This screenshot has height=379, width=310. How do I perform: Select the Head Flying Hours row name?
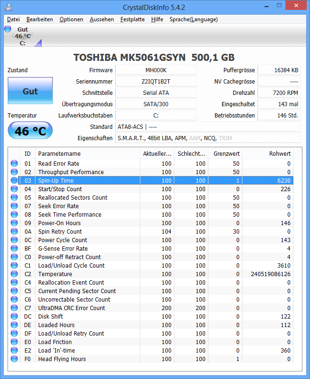click(x=62, y=359)
